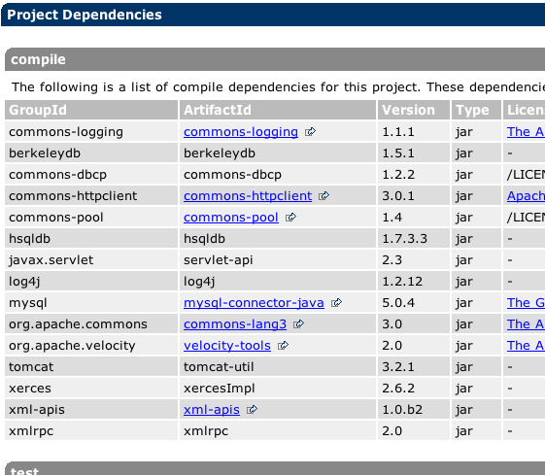Click the GroupId column header
The image size is (545, 475).
tap(91, 110)
